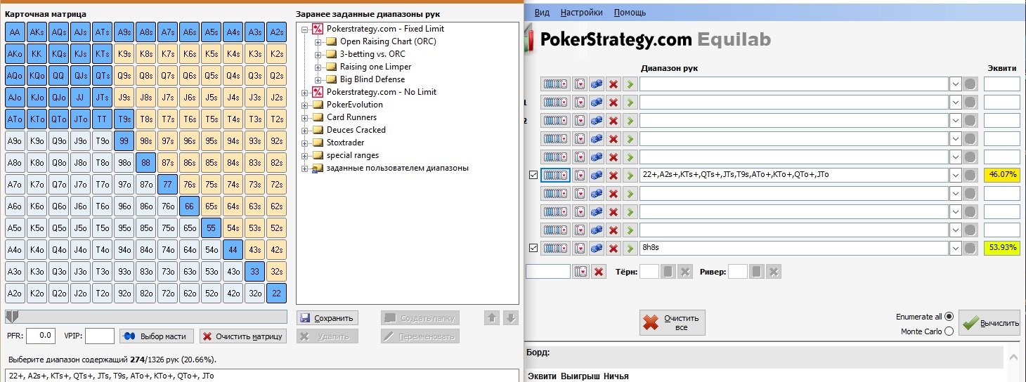The height and width of the screenshot is (382, 1026).
Task: Click the Очистить все button
Action: 673,323
